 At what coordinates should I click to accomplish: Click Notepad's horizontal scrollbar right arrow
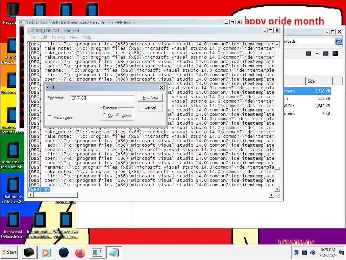272,195
